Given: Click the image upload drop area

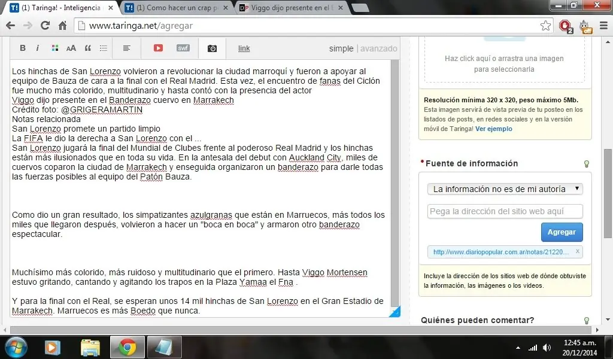Looking at the screenshot, I should click(504, 60).
